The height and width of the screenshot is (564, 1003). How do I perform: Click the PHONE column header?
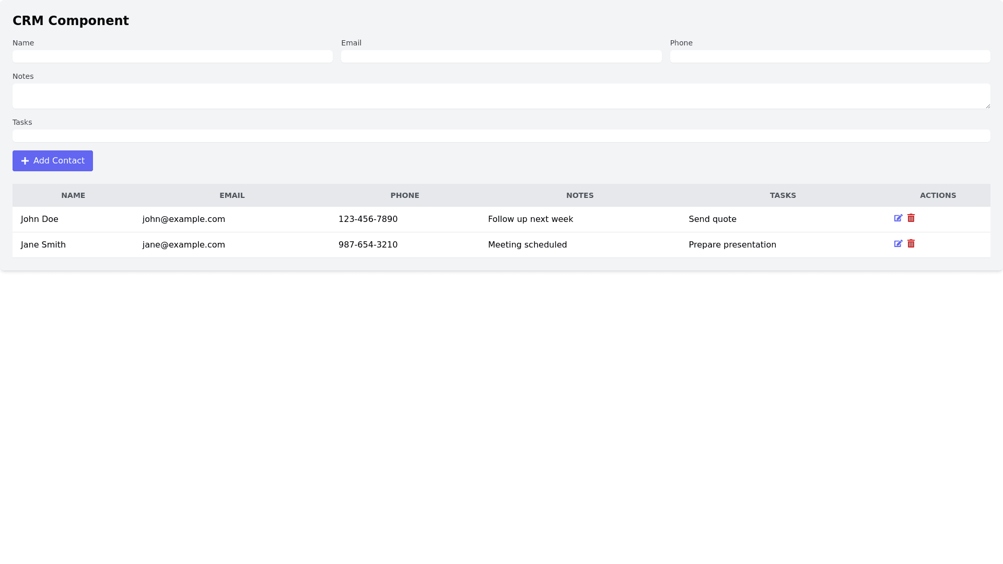pos(404,195)
